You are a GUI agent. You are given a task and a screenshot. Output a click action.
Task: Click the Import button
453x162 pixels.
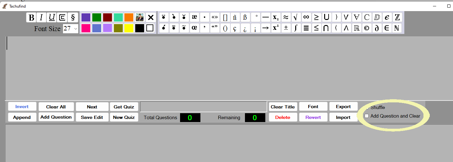pos(344,117)
